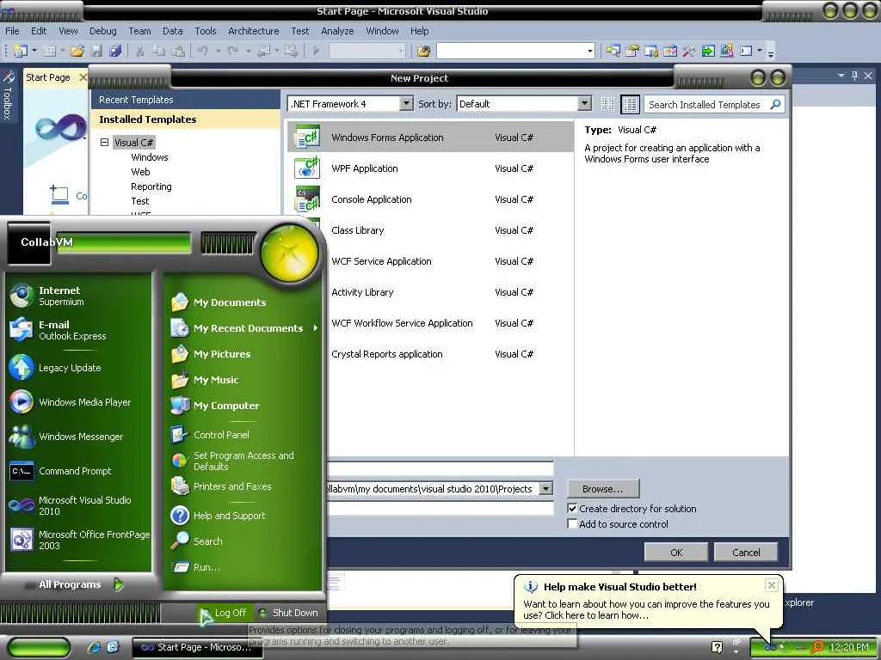The height and width of the screenshot is (660, 881).
Task: Open the project location path dropdown
Action: point(545,489)
